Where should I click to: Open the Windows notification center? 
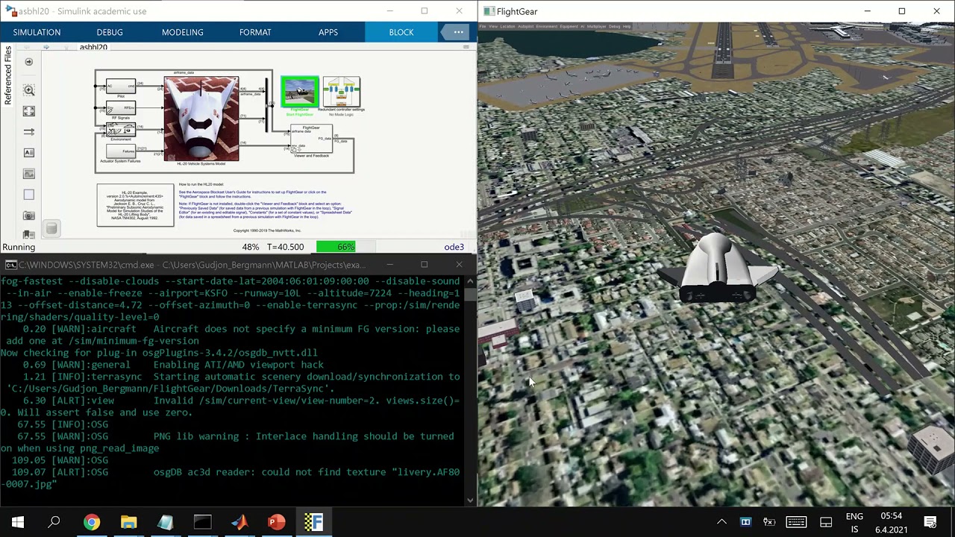tap(930, 522)
